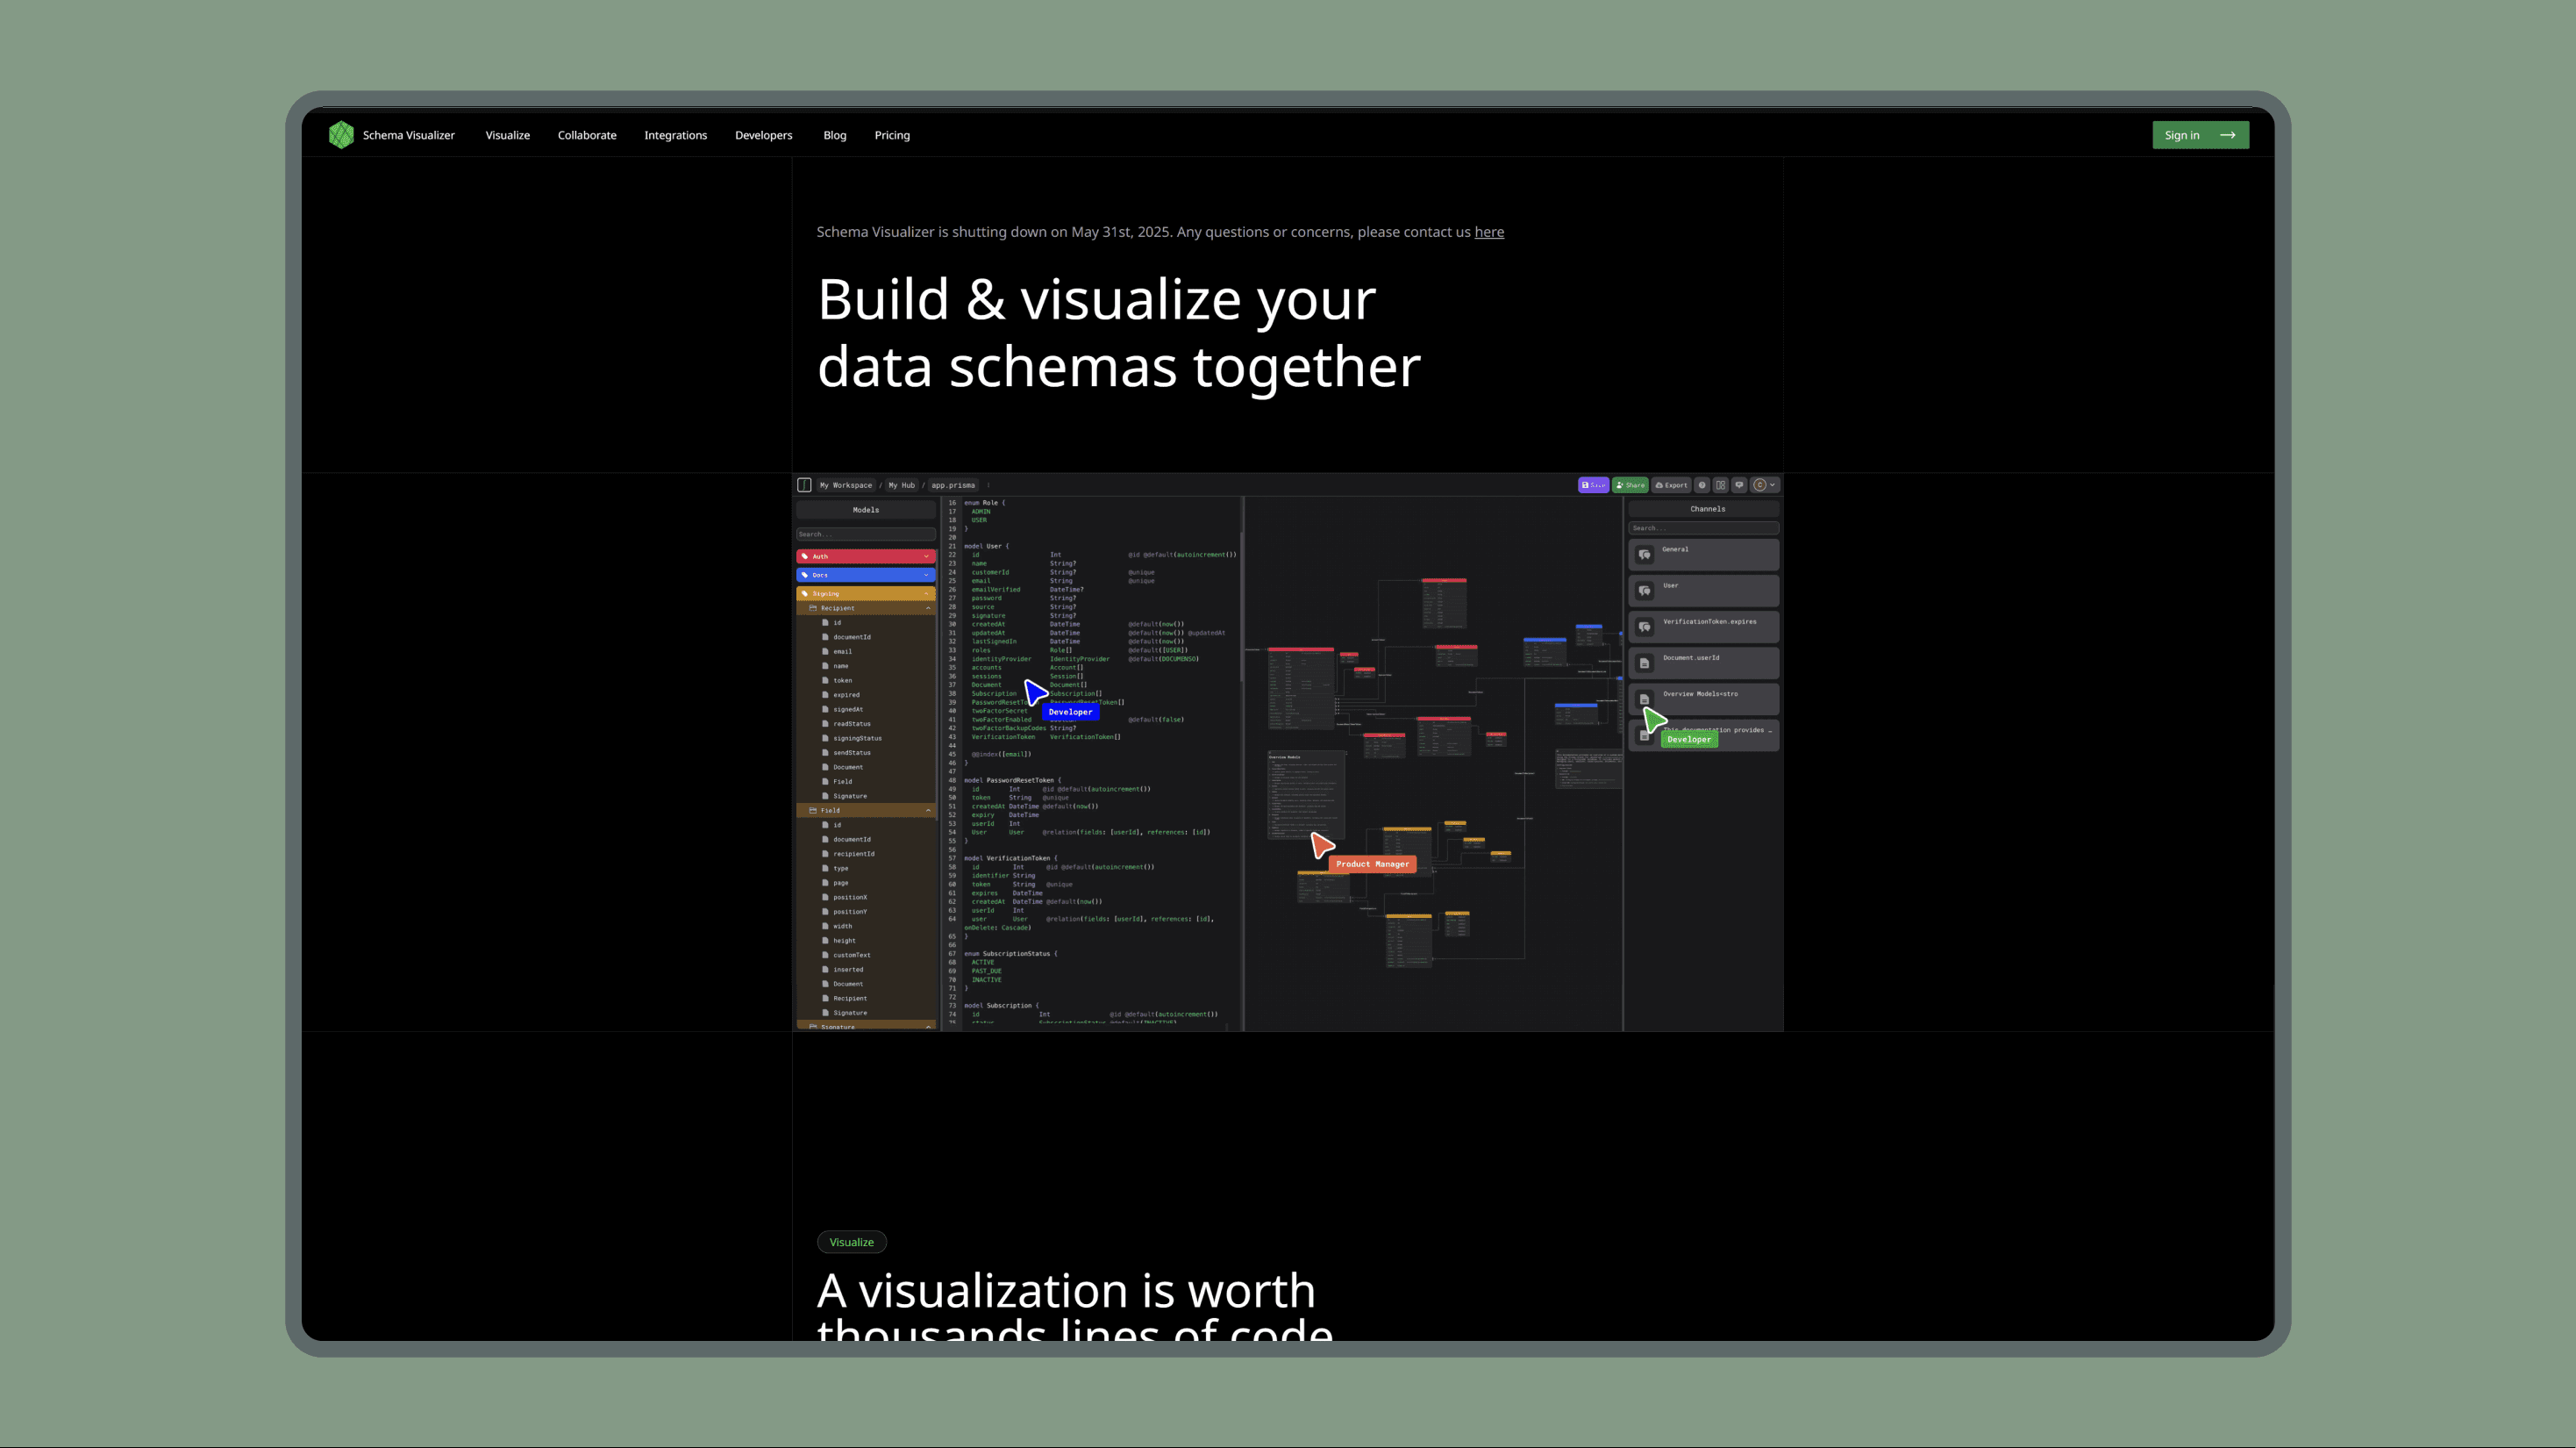Click the Schema Visualizer logo in the navbar
This screenshot has height=1448, width=2576.
342,134
